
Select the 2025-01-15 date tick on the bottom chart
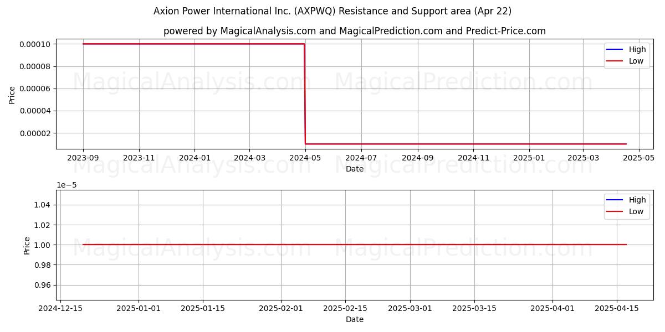click(202, 308)
